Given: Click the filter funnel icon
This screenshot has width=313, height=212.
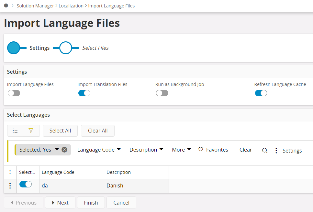Looking at the screenshot, I should 31,131.
